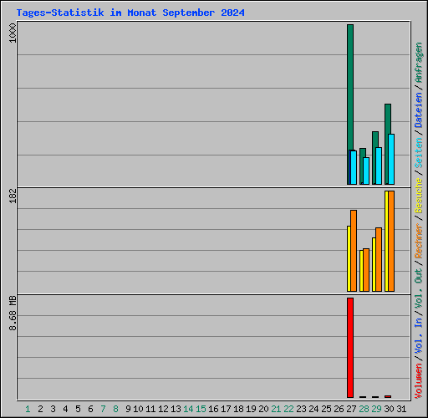Click the red Volumen legend label
The height and width of the screenshot is (418, 428).
pyautogui.click(x=419, y=380)
